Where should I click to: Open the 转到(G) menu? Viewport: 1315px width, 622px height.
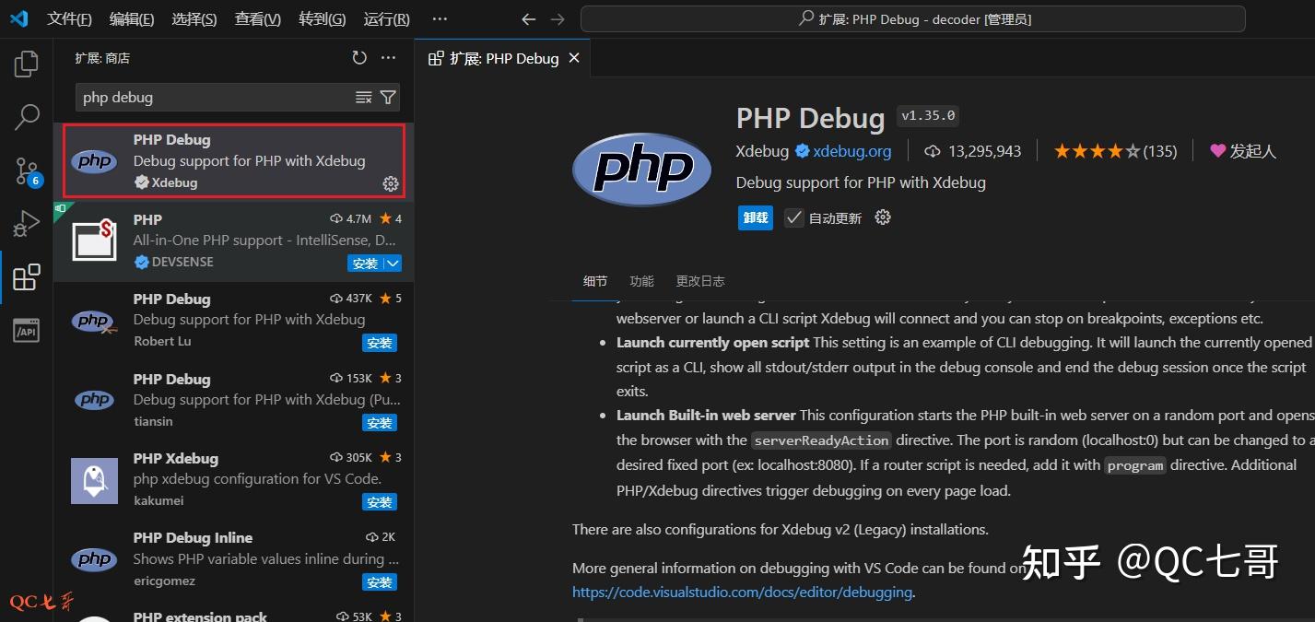[323, 19]
